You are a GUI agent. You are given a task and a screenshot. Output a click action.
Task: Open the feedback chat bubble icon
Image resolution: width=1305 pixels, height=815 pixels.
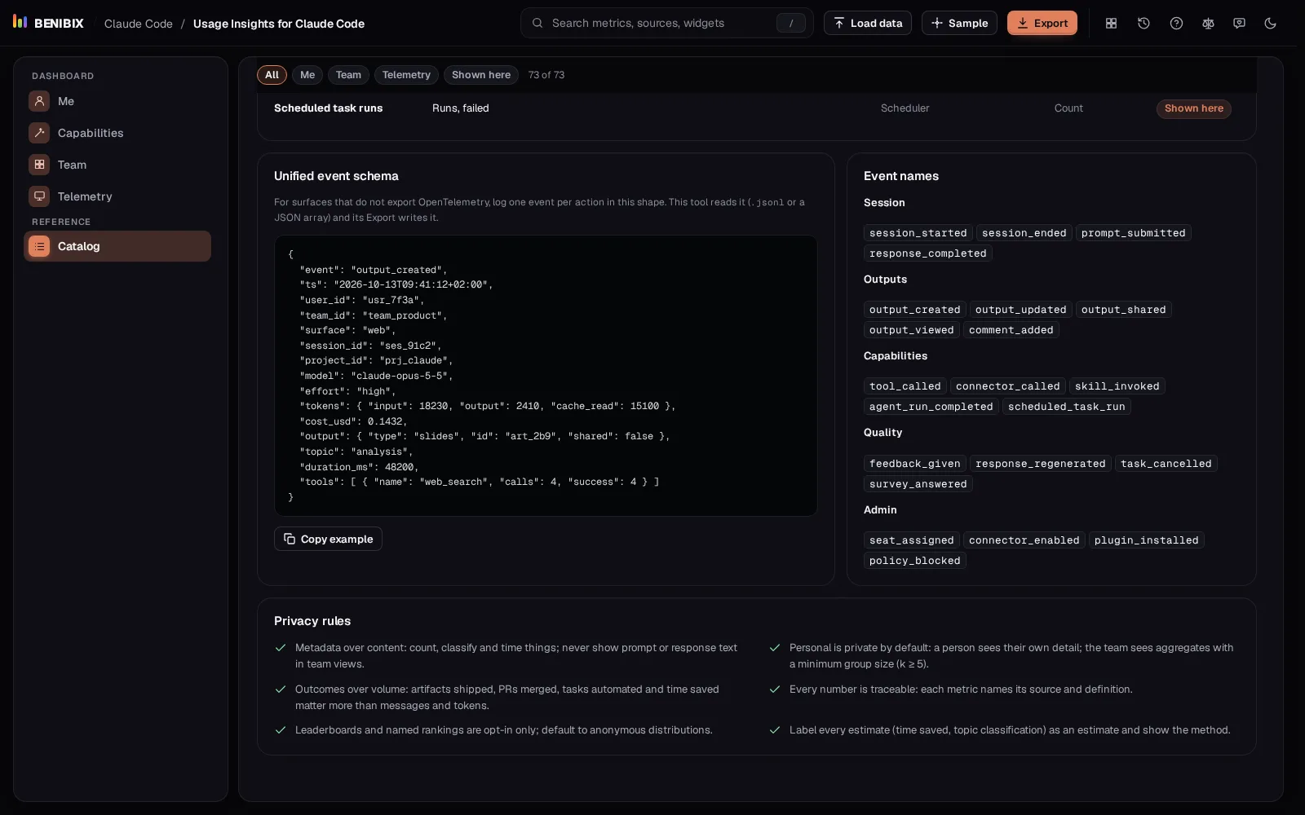[1239, 24]
